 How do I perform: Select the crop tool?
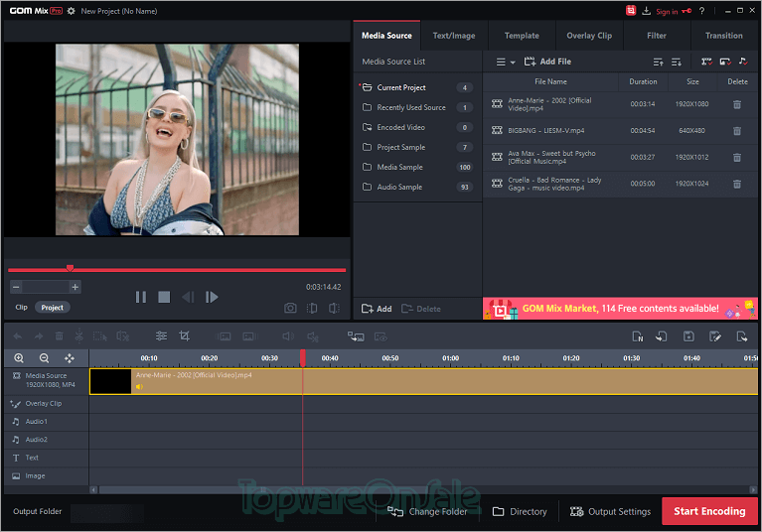pos(184,335)
